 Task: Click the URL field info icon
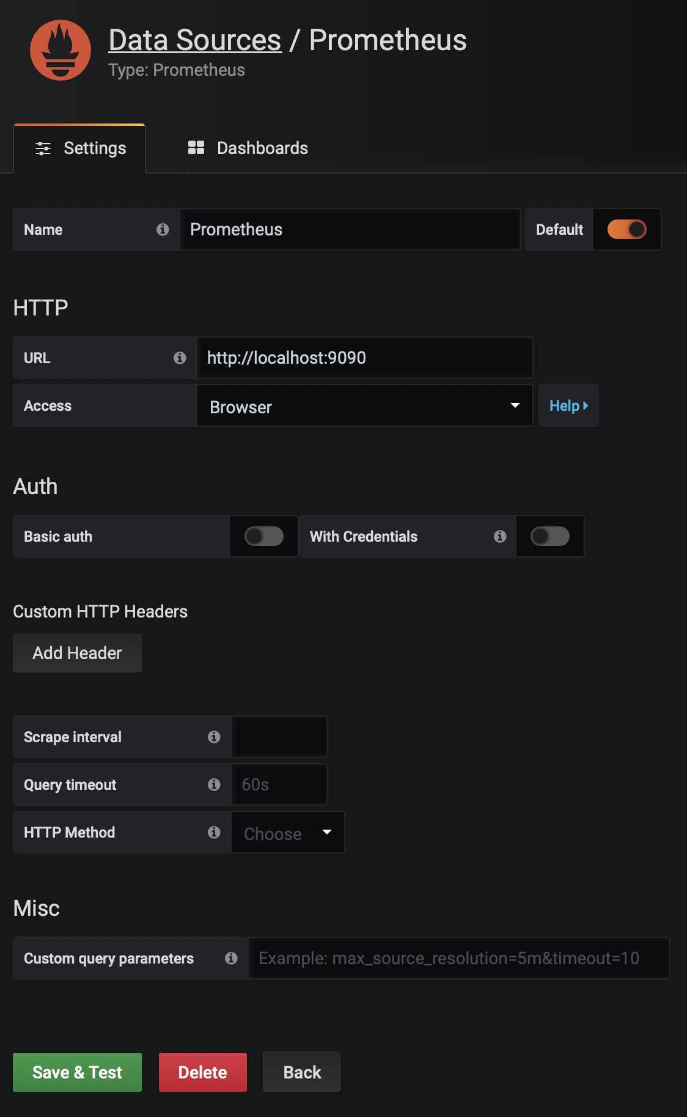[180, 358]
